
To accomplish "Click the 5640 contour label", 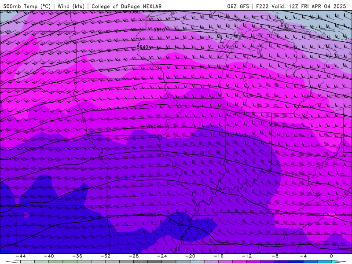I will tap(143, 47).
